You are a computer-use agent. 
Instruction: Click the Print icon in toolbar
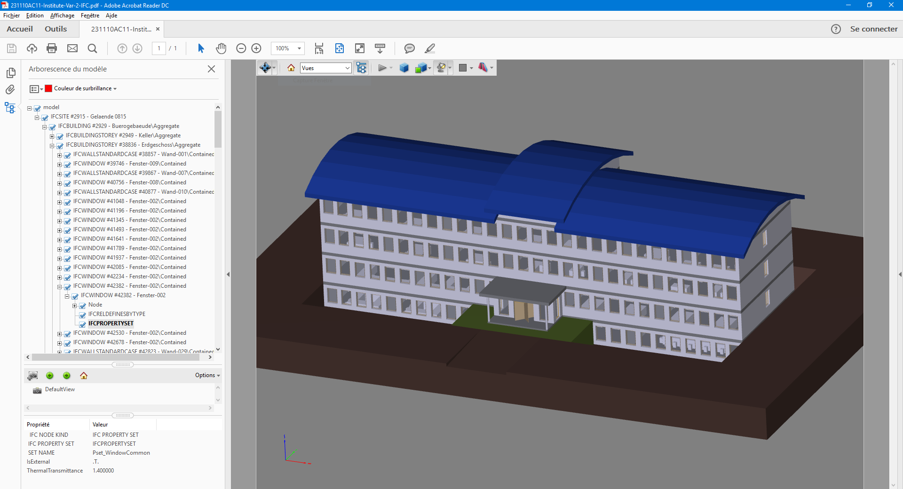[x=52, y=48]
